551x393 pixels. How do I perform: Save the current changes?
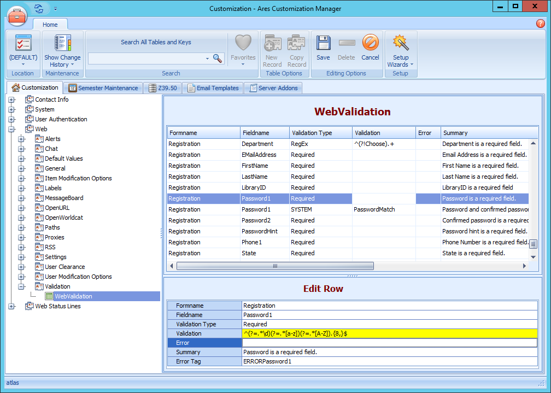323,44
